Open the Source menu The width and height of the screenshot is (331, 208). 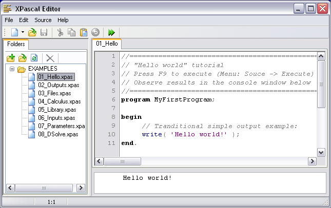tap(43, 20)
